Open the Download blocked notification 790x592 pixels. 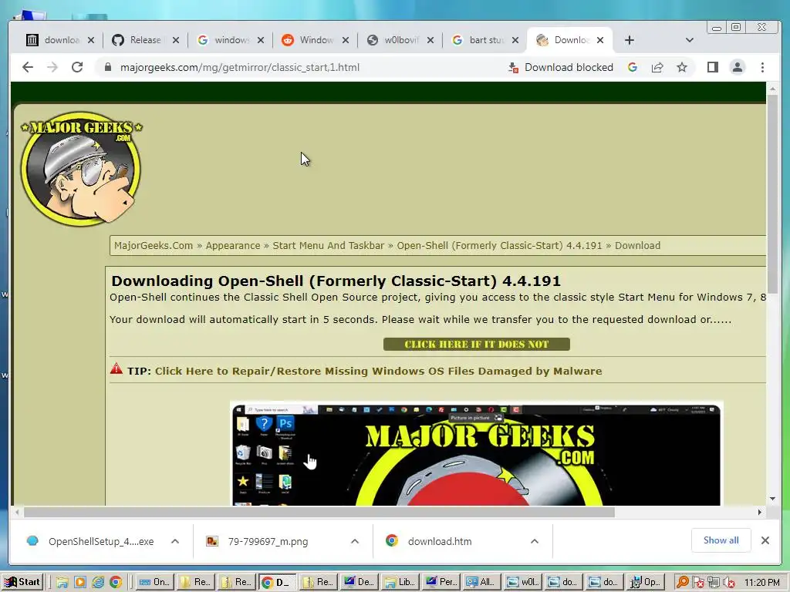tap(560, 68)
